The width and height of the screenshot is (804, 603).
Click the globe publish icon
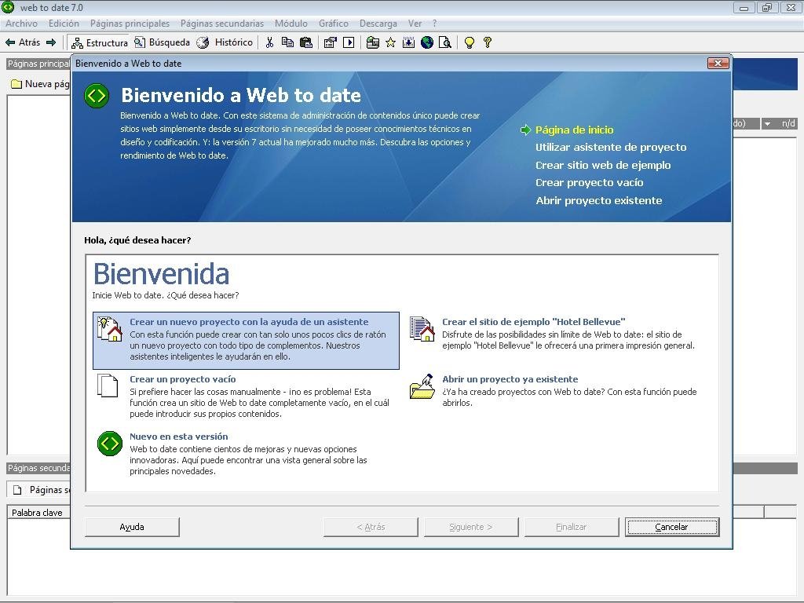[427, 42]
